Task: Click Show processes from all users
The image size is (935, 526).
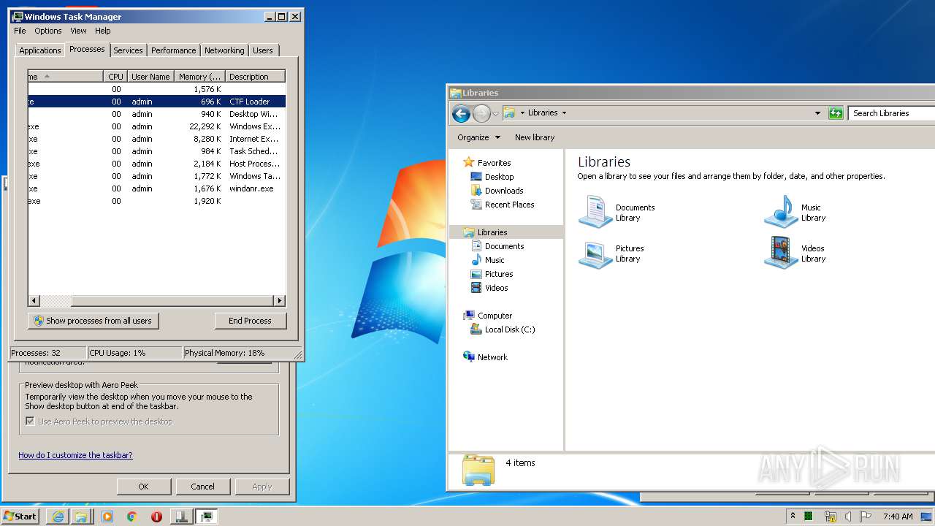Action: pyautogui.click(x=93, y=321)
